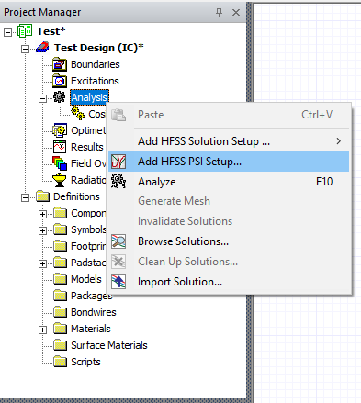Screen dimensions: 361x403
Task: Click the Models tree item label
Action: pyautogui.click(x=86, y=279)
